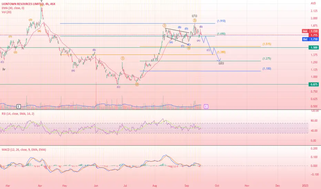This screenshot has width=321, height=189.
Task: Click the green 1.500 price level tag
Action: click(314, 48)
